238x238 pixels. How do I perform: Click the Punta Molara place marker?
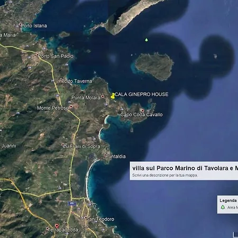point(103,96)
